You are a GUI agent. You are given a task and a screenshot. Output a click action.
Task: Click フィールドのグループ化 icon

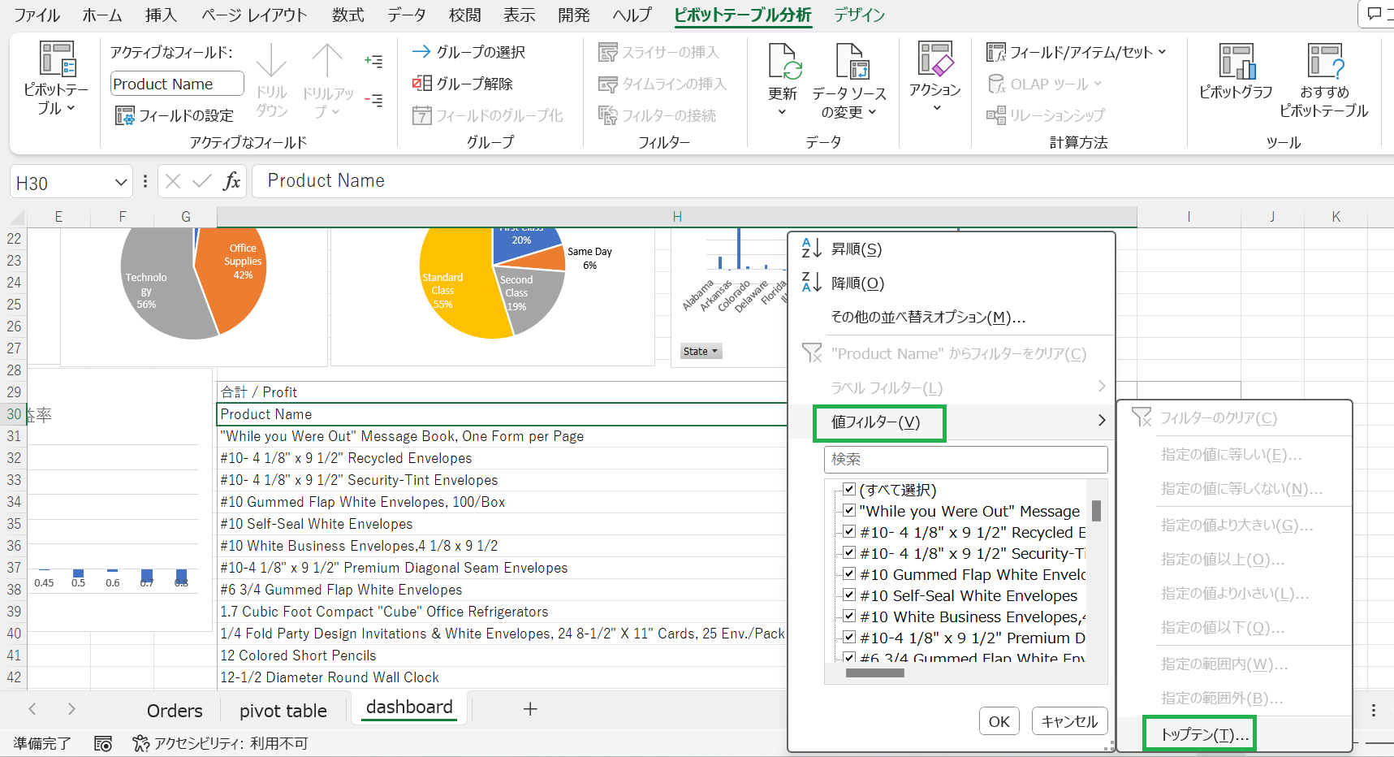(421, 115)
